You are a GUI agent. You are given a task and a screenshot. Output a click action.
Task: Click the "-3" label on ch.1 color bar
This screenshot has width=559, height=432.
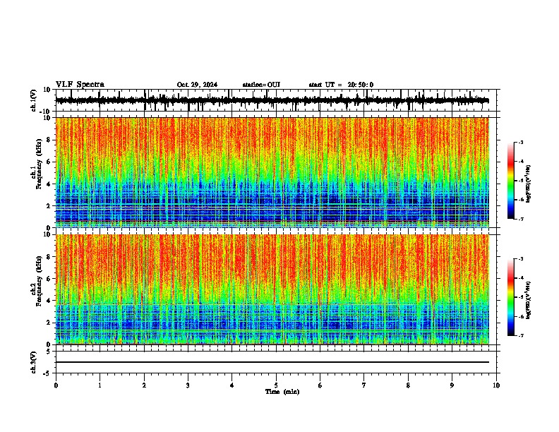tap(521, 142)
